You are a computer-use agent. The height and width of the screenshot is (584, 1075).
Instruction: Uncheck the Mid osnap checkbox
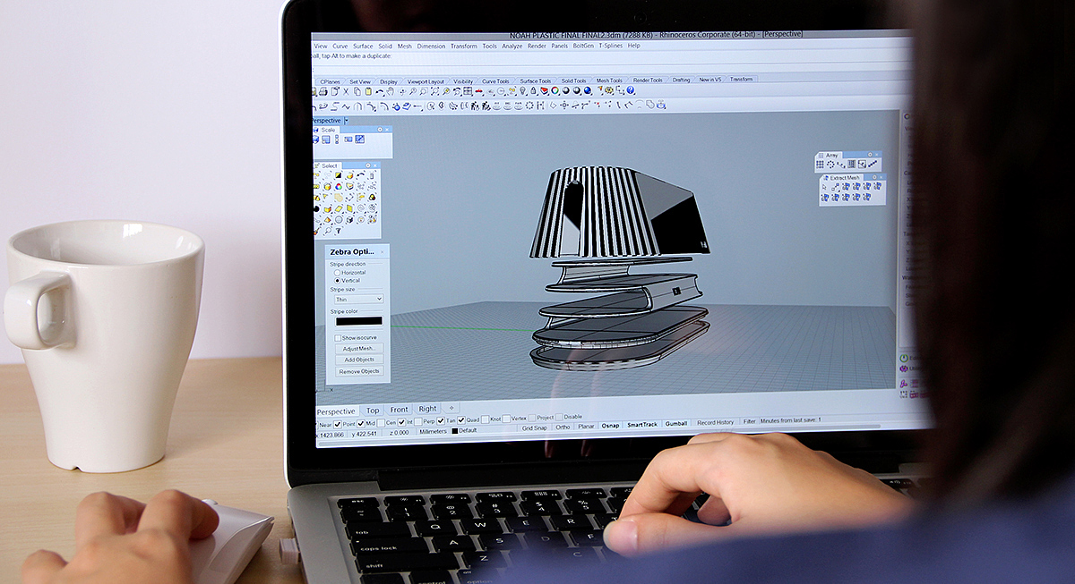tap(361, 423)
